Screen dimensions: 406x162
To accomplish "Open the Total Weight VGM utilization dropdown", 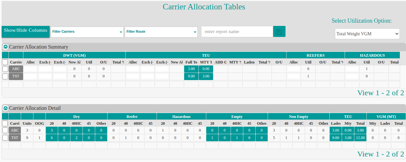I will pyautogui.click(x=367, y=34).
